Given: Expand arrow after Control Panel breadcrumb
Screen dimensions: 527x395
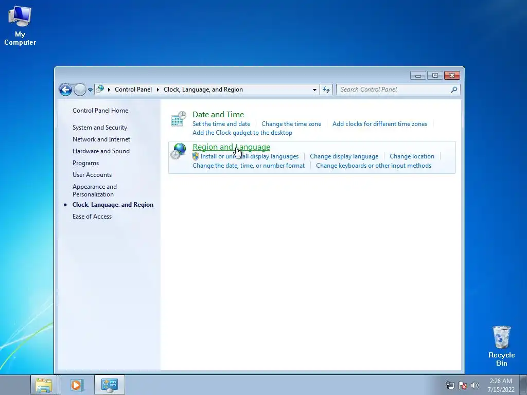Looking at the screenshot, I should click(x=157, y=89).
